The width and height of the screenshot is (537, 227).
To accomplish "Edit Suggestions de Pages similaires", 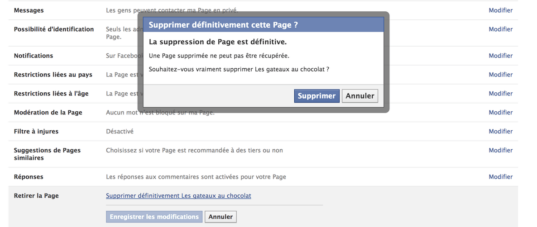I will click(x=500, y=150).
